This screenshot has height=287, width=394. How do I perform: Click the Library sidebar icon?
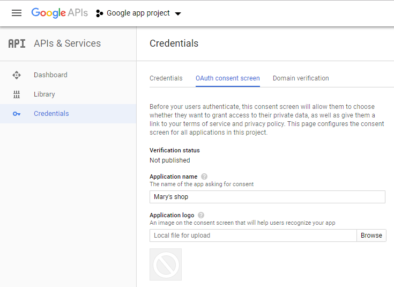pyautogui.click(x=17, y=94)
